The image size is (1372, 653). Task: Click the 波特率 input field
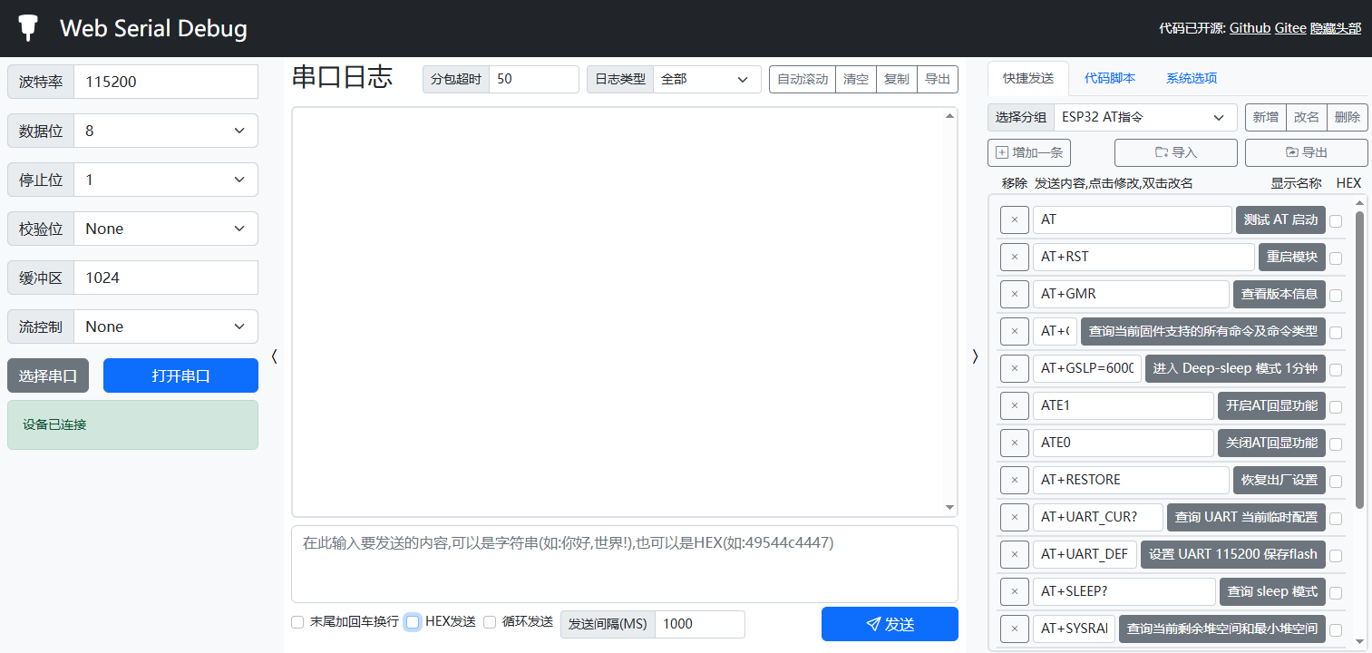click(166, 82)
